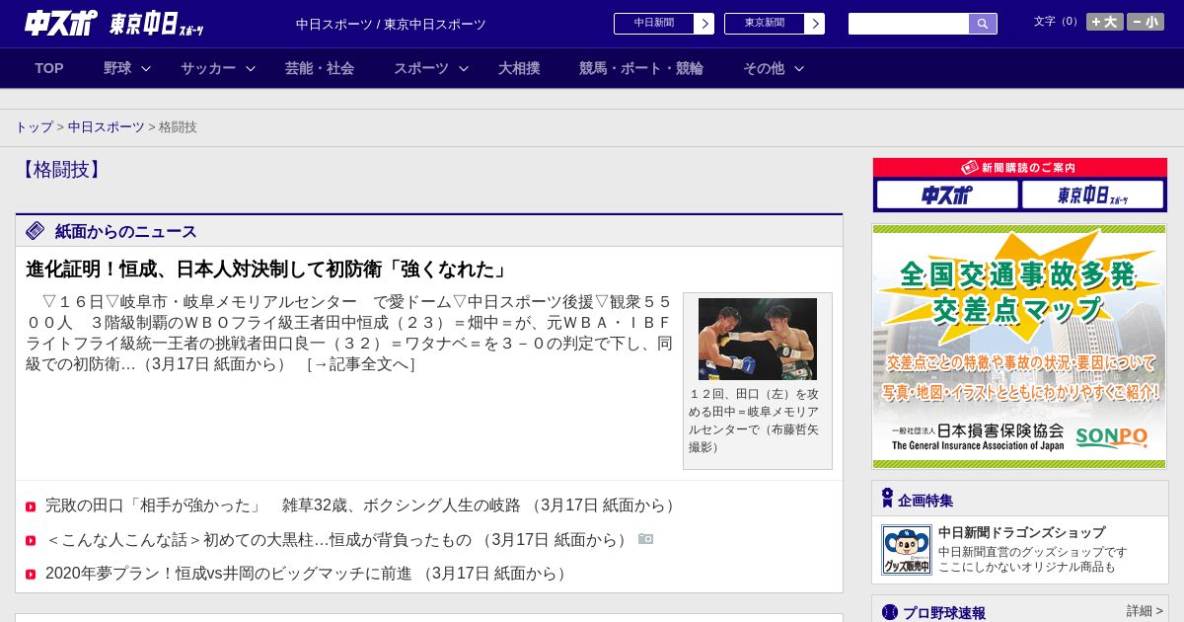1184x622 pixels.
Task: Open headline 進化証明!恒成 article
Action: pos(268,270)
